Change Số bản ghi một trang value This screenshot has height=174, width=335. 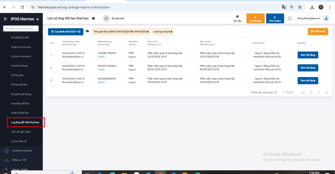275,92
